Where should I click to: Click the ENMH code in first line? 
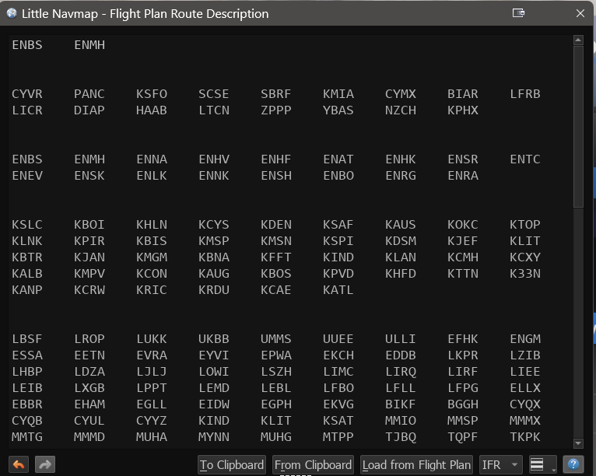89,45
